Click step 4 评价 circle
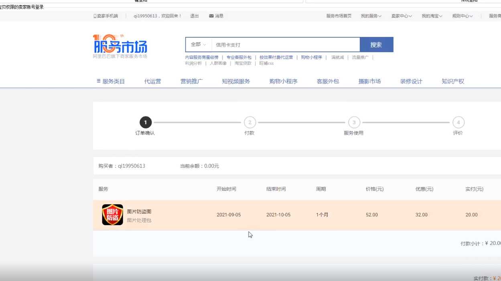This screenshot has height=281, width=501. pyautogui.click(x=458, y=122)
